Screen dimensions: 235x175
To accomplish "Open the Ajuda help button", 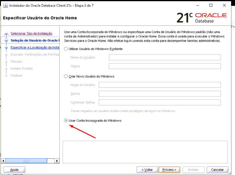I will pyautogui.click(x=14, y=170).
